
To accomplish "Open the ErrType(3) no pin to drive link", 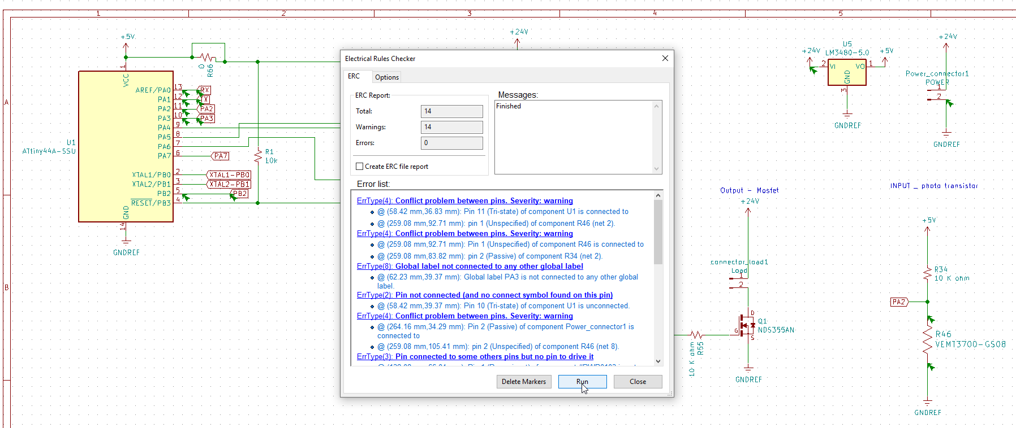I will [475, 357].
